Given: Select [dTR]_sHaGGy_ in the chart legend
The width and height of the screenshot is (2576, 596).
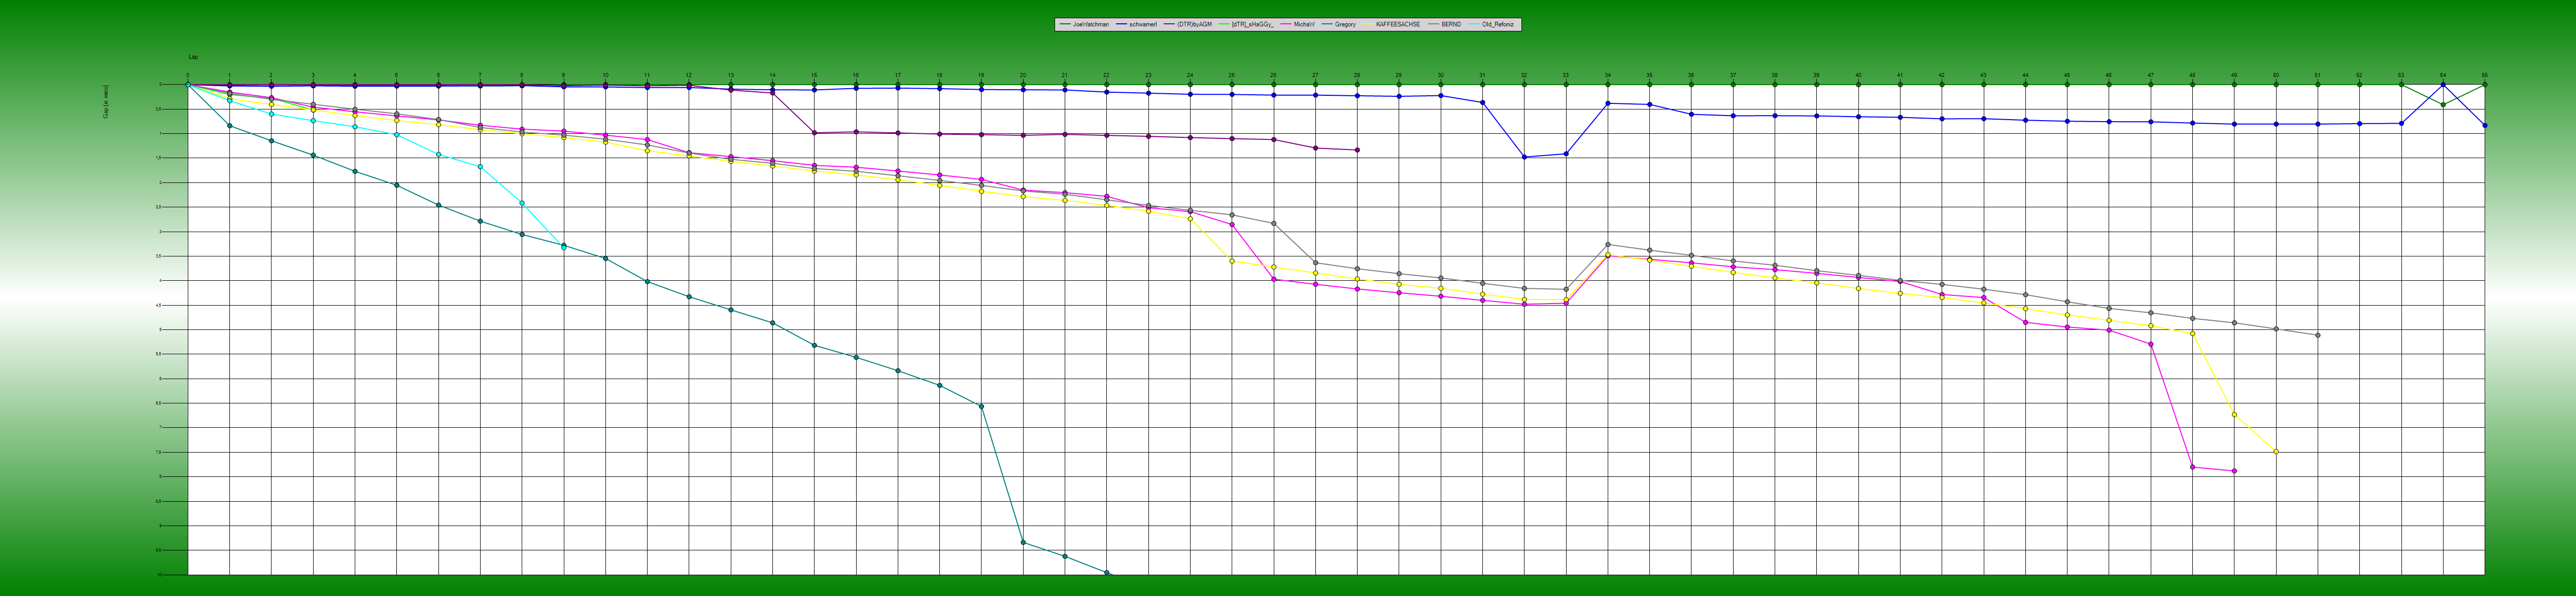Looking at the screenshot, I should click(1253, 24).
